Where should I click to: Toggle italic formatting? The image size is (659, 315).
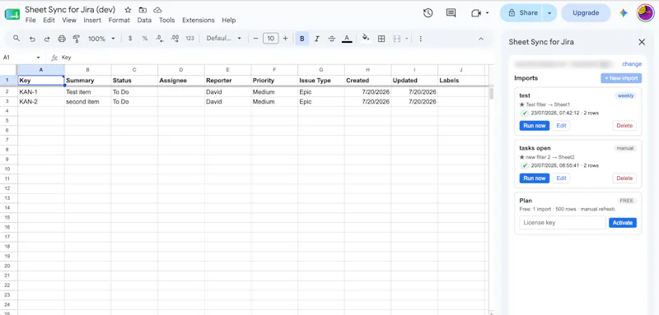tap(317, 39)
